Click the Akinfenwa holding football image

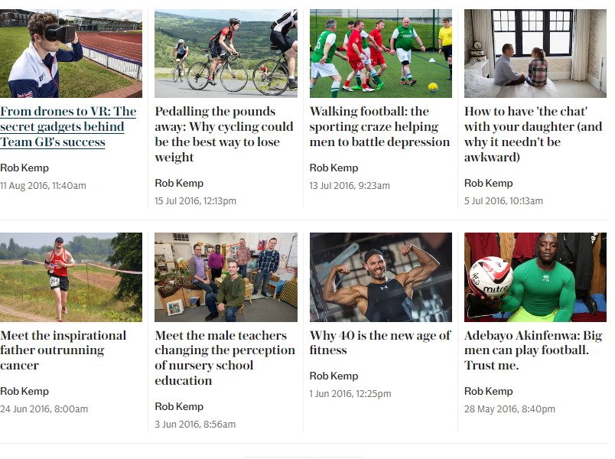point(535,277)
